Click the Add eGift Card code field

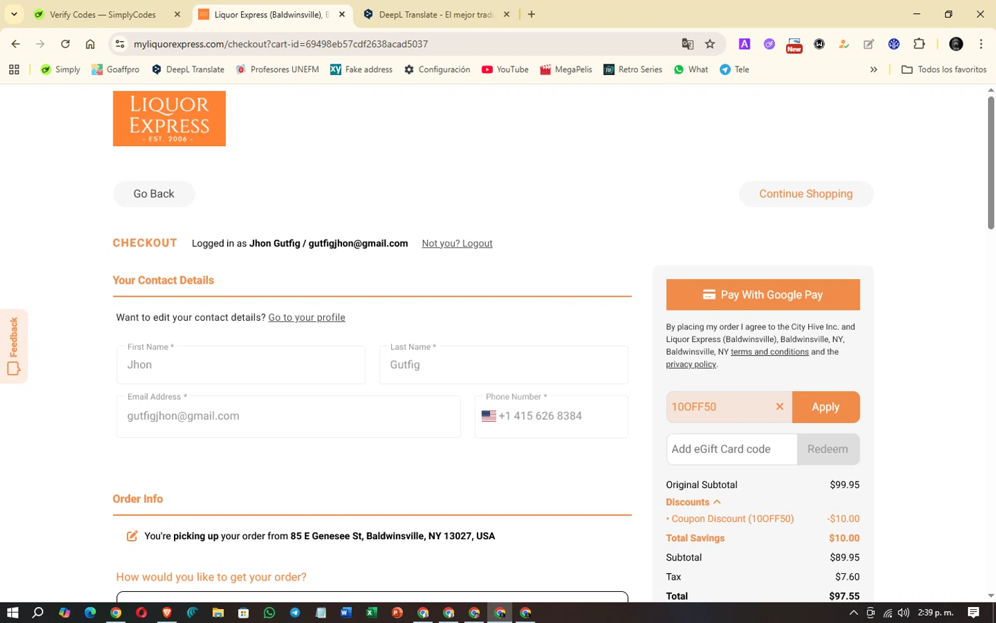[x=732, y=449]
